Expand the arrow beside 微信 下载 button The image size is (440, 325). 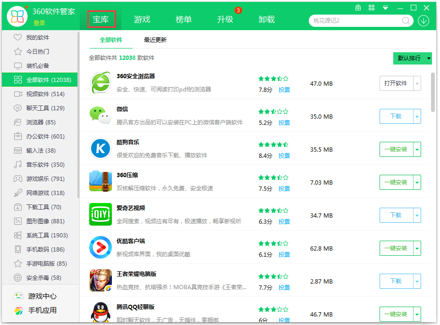(x=417, y=116)
